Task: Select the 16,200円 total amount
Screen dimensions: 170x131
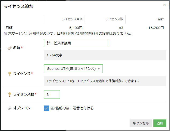Action: pos(156,28)
